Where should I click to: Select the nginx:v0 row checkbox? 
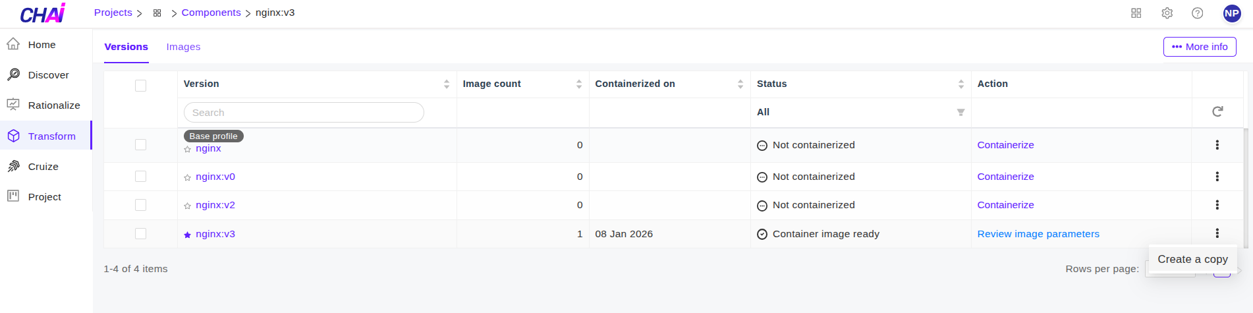click(140, 177)
